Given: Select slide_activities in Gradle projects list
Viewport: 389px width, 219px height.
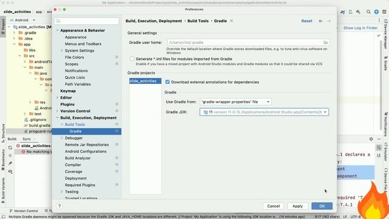Looking at the screenshot, I should [x=145, y=81].
